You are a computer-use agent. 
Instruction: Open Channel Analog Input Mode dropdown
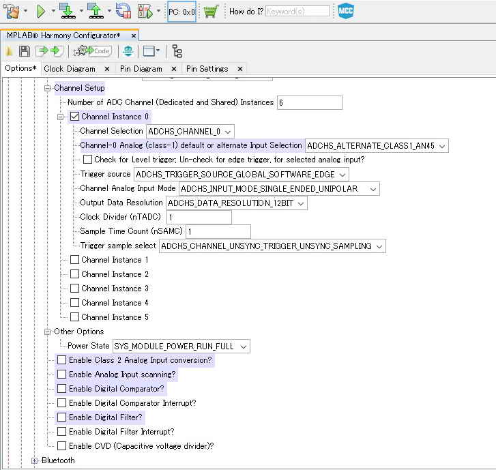tap(279, 189)
